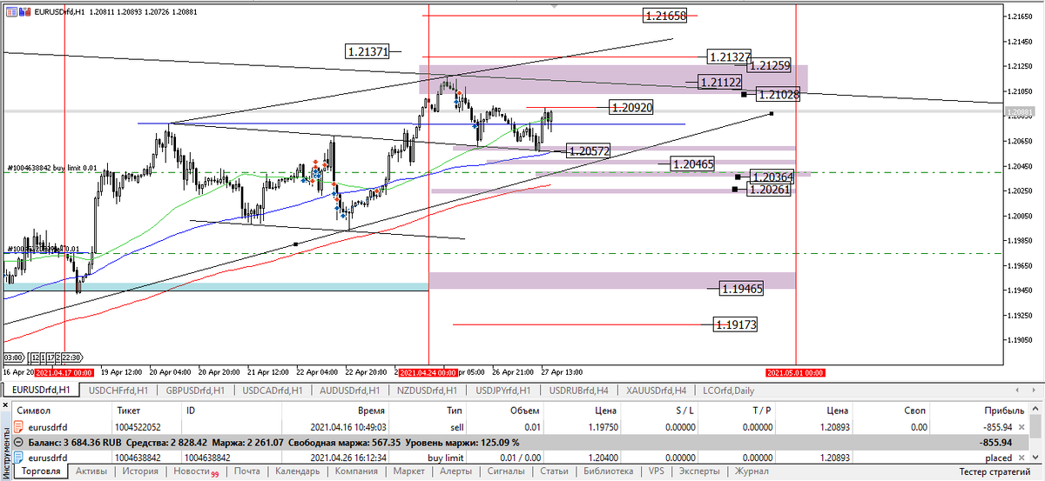Open the Сигналы tab
The image size is (1045, 481).
click(x=506, y=471)
